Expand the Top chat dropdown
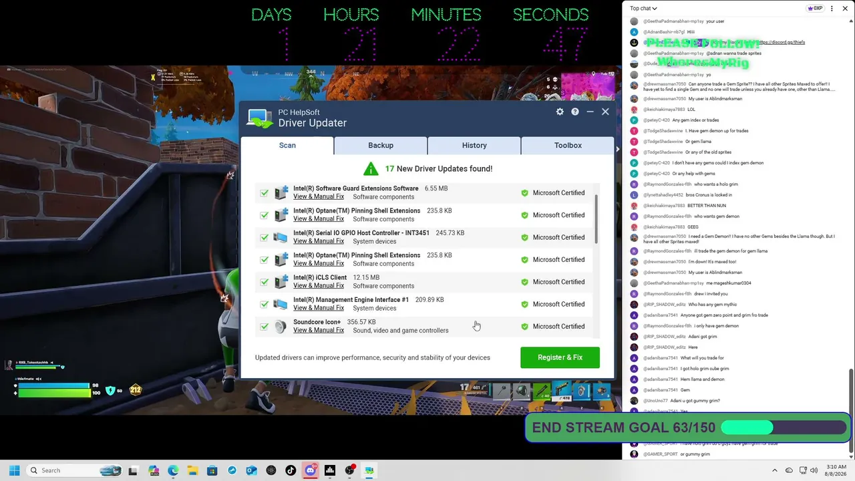 643,9
